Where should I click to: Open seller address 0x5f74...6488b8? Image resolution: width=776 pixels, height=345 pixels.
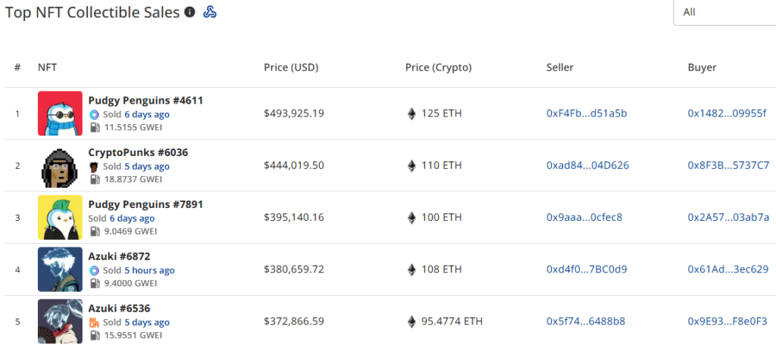[586, 322]
